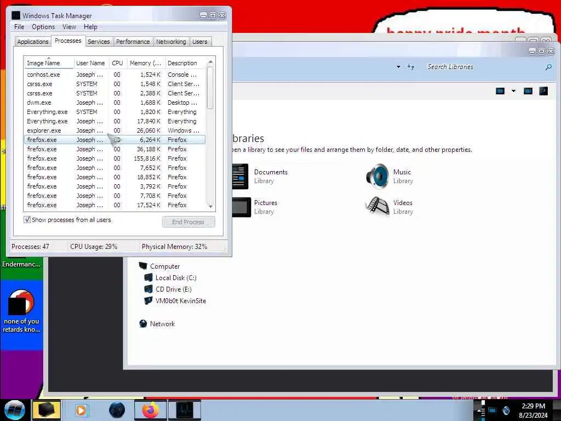Switch to the Networking tab
The width and height of the screenshot is (561, 421).
171,42
